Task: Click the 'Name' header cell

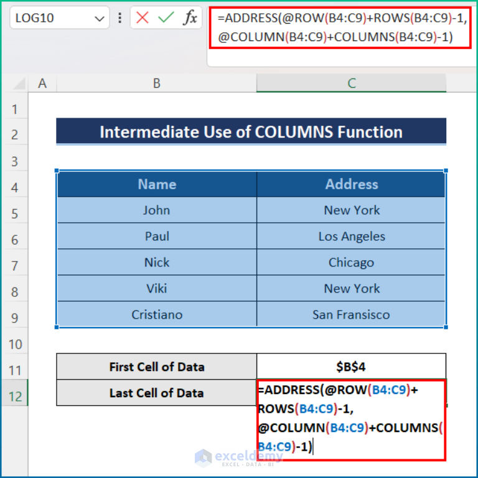Action: tap(157, 184)
